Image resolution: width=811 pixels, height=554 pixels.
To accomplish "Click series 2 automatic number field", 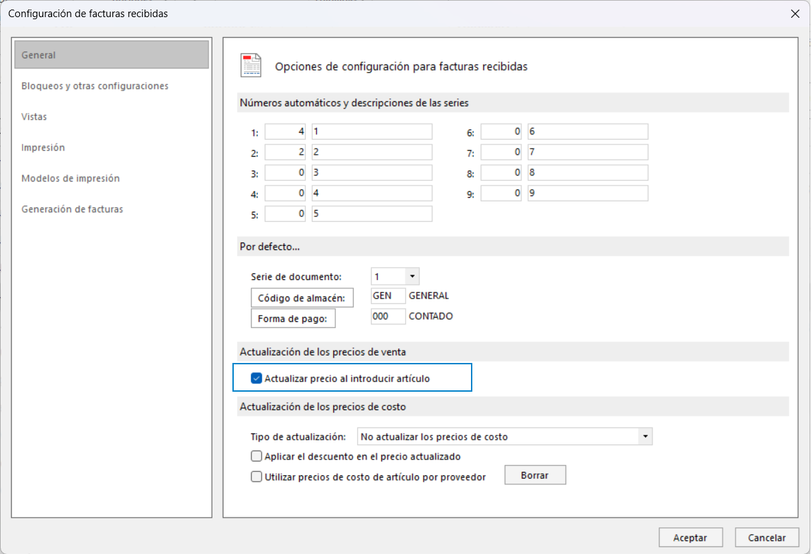I will [285, 152].
